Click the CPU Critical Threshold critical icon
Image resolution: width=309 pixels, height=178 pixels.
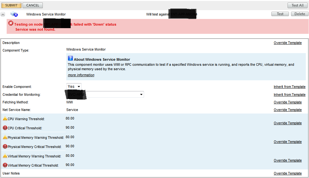click(x=5, y=128)
